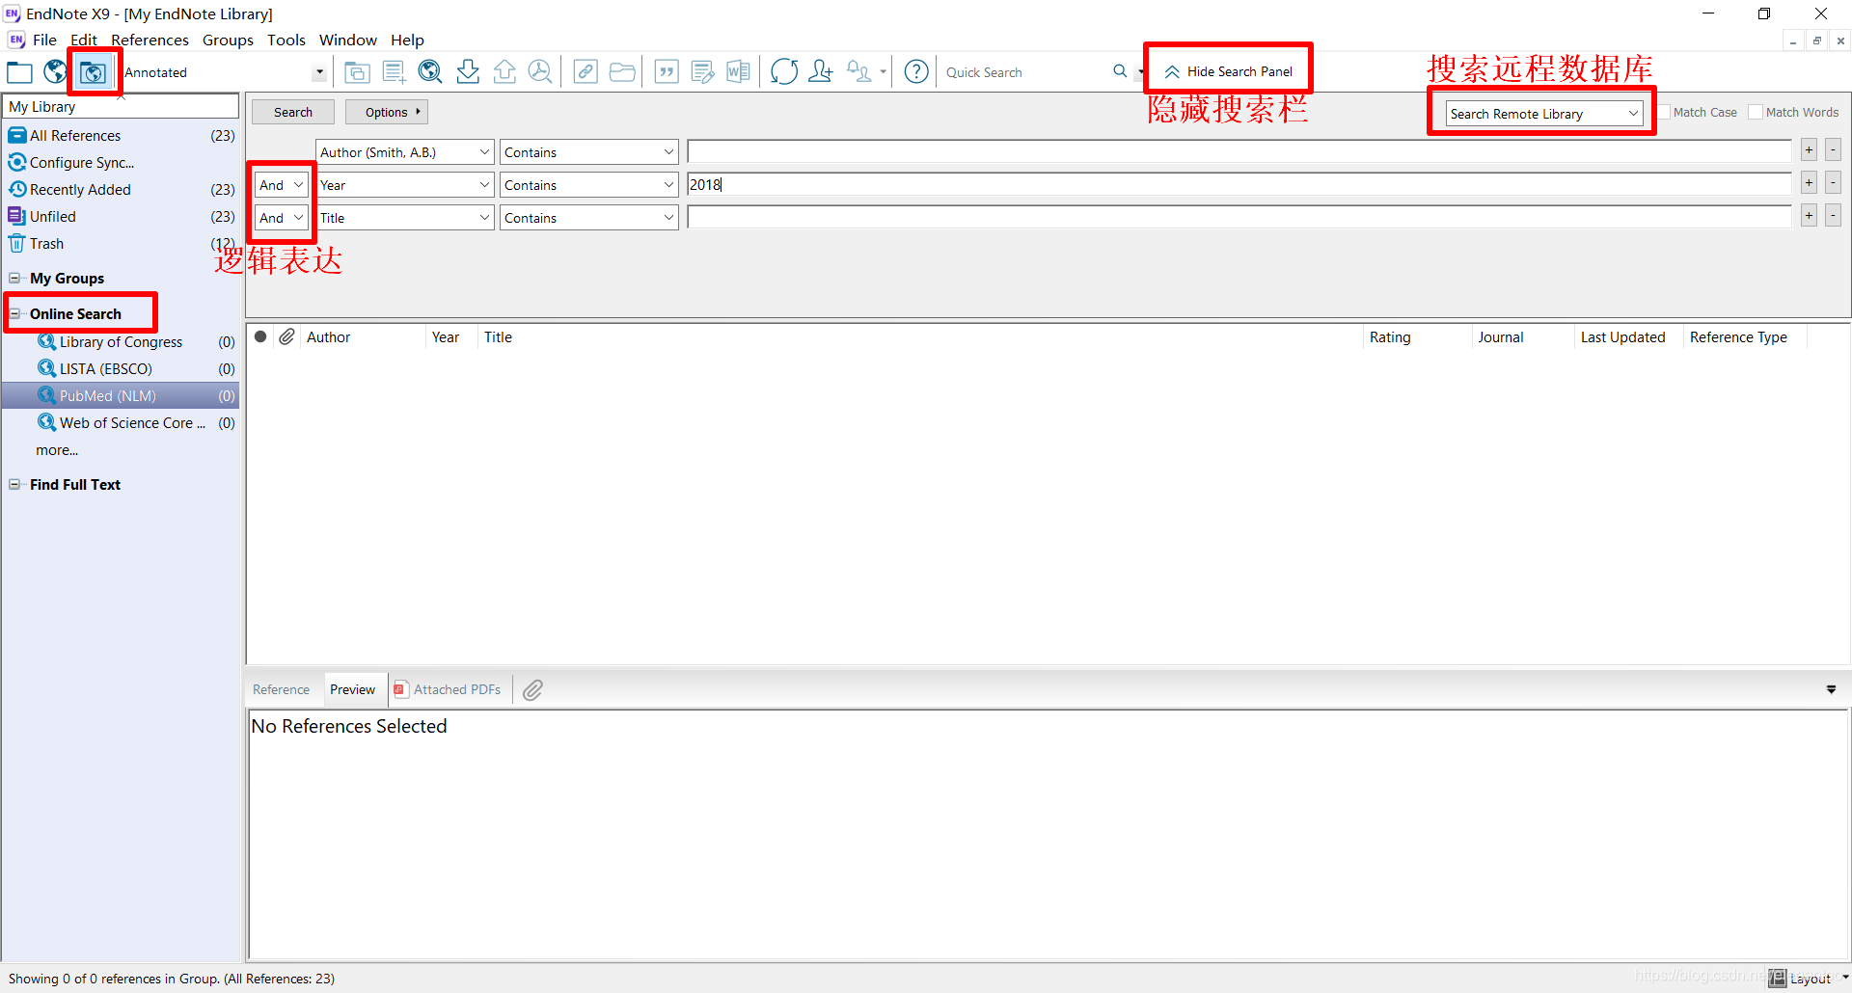1852x993 pixels.
Task: Click the Insert Citation quote icon
Action: 667,72
